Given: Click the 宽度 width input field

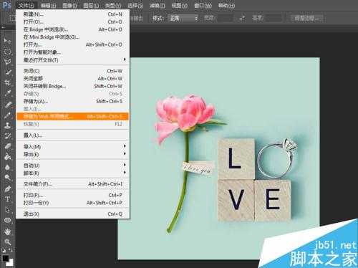Looking at the screenshot, I should 226,18.
